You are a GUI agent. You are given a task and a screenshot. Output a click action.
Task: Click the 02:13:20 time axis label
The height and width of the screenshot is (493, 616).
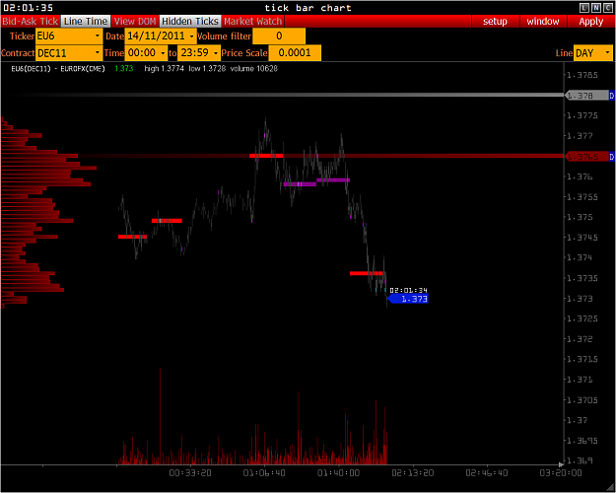click(413, 473)
